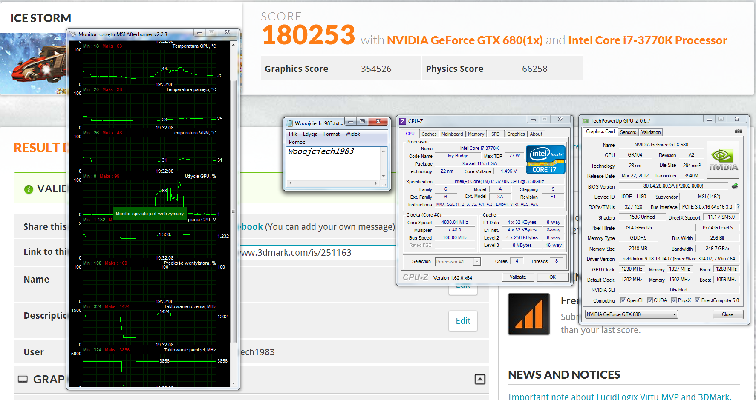Click the MSI Afterburner monitor title icon
Image resolution: width=756 pixels, height=400 pixels.
[x=73, y=34]
